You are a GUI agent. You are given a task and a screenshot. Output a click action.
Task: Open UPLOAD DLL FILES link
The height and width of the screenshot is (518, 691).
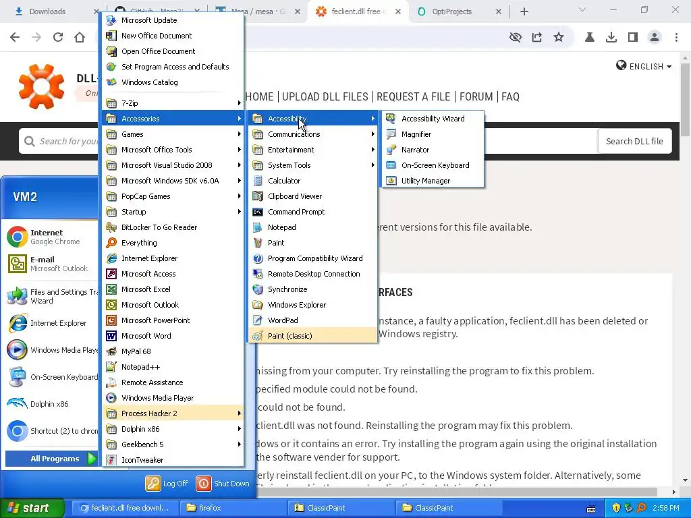[x=325, y=96]
